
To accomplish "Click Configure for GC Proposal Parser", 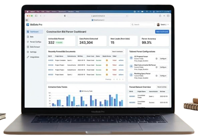I will pyautogui.click(x=163, y=59).
